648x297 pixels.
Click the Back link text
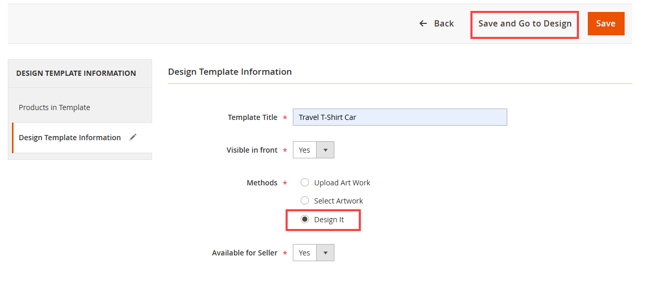444,23
